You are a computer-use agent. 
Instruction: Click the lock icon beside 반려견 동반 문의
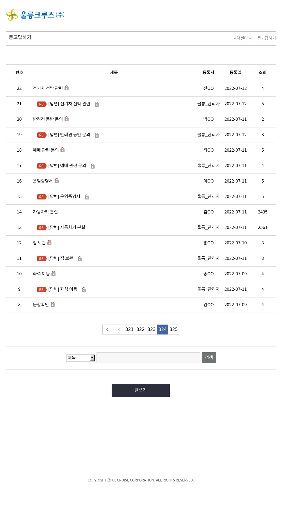pos(67,119)
